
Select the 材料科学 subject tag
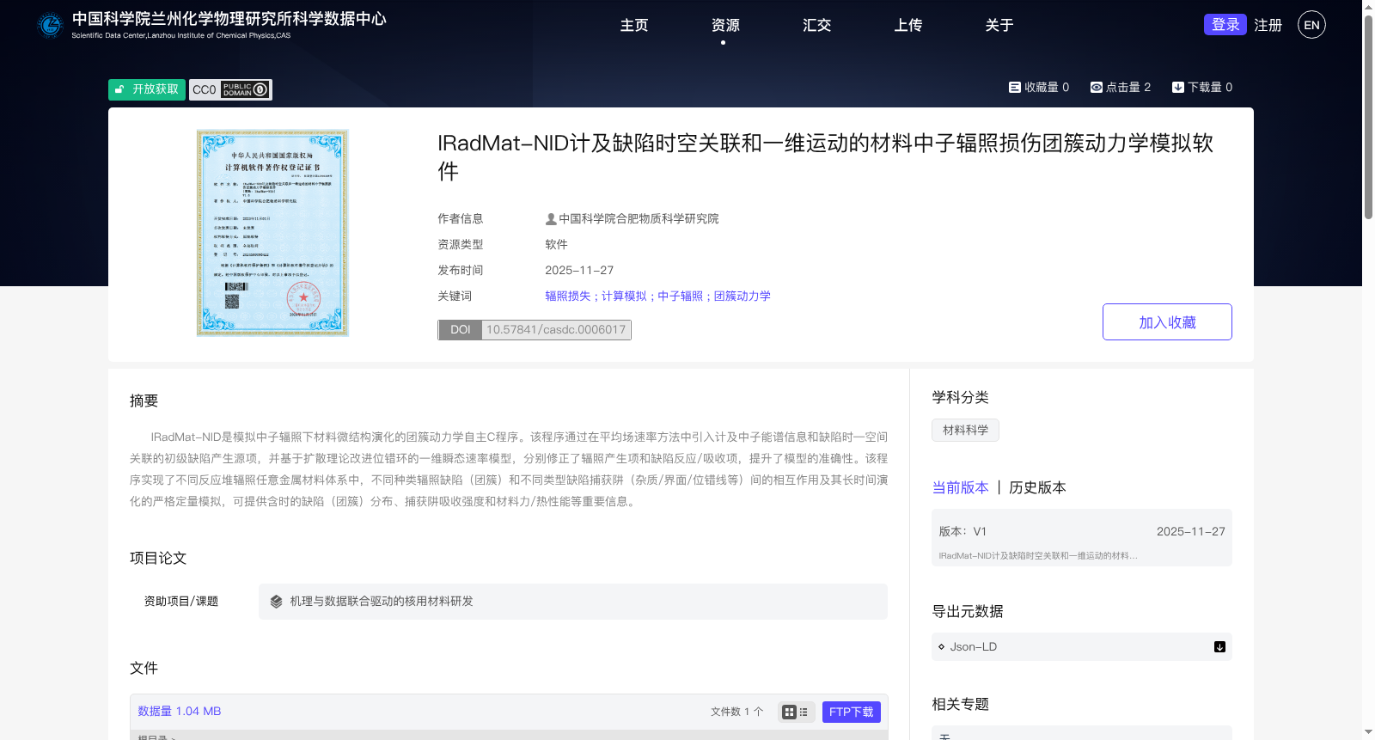point(965,430)
